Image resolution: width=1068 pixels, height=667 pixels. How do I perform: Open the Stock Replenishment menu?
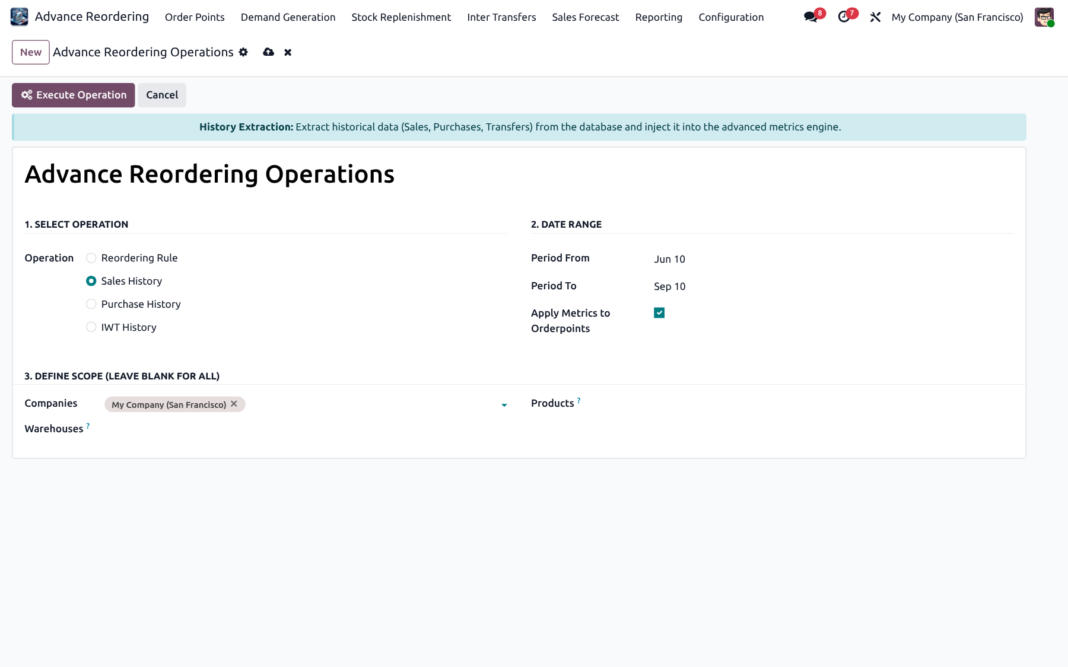tap(401, 17)
